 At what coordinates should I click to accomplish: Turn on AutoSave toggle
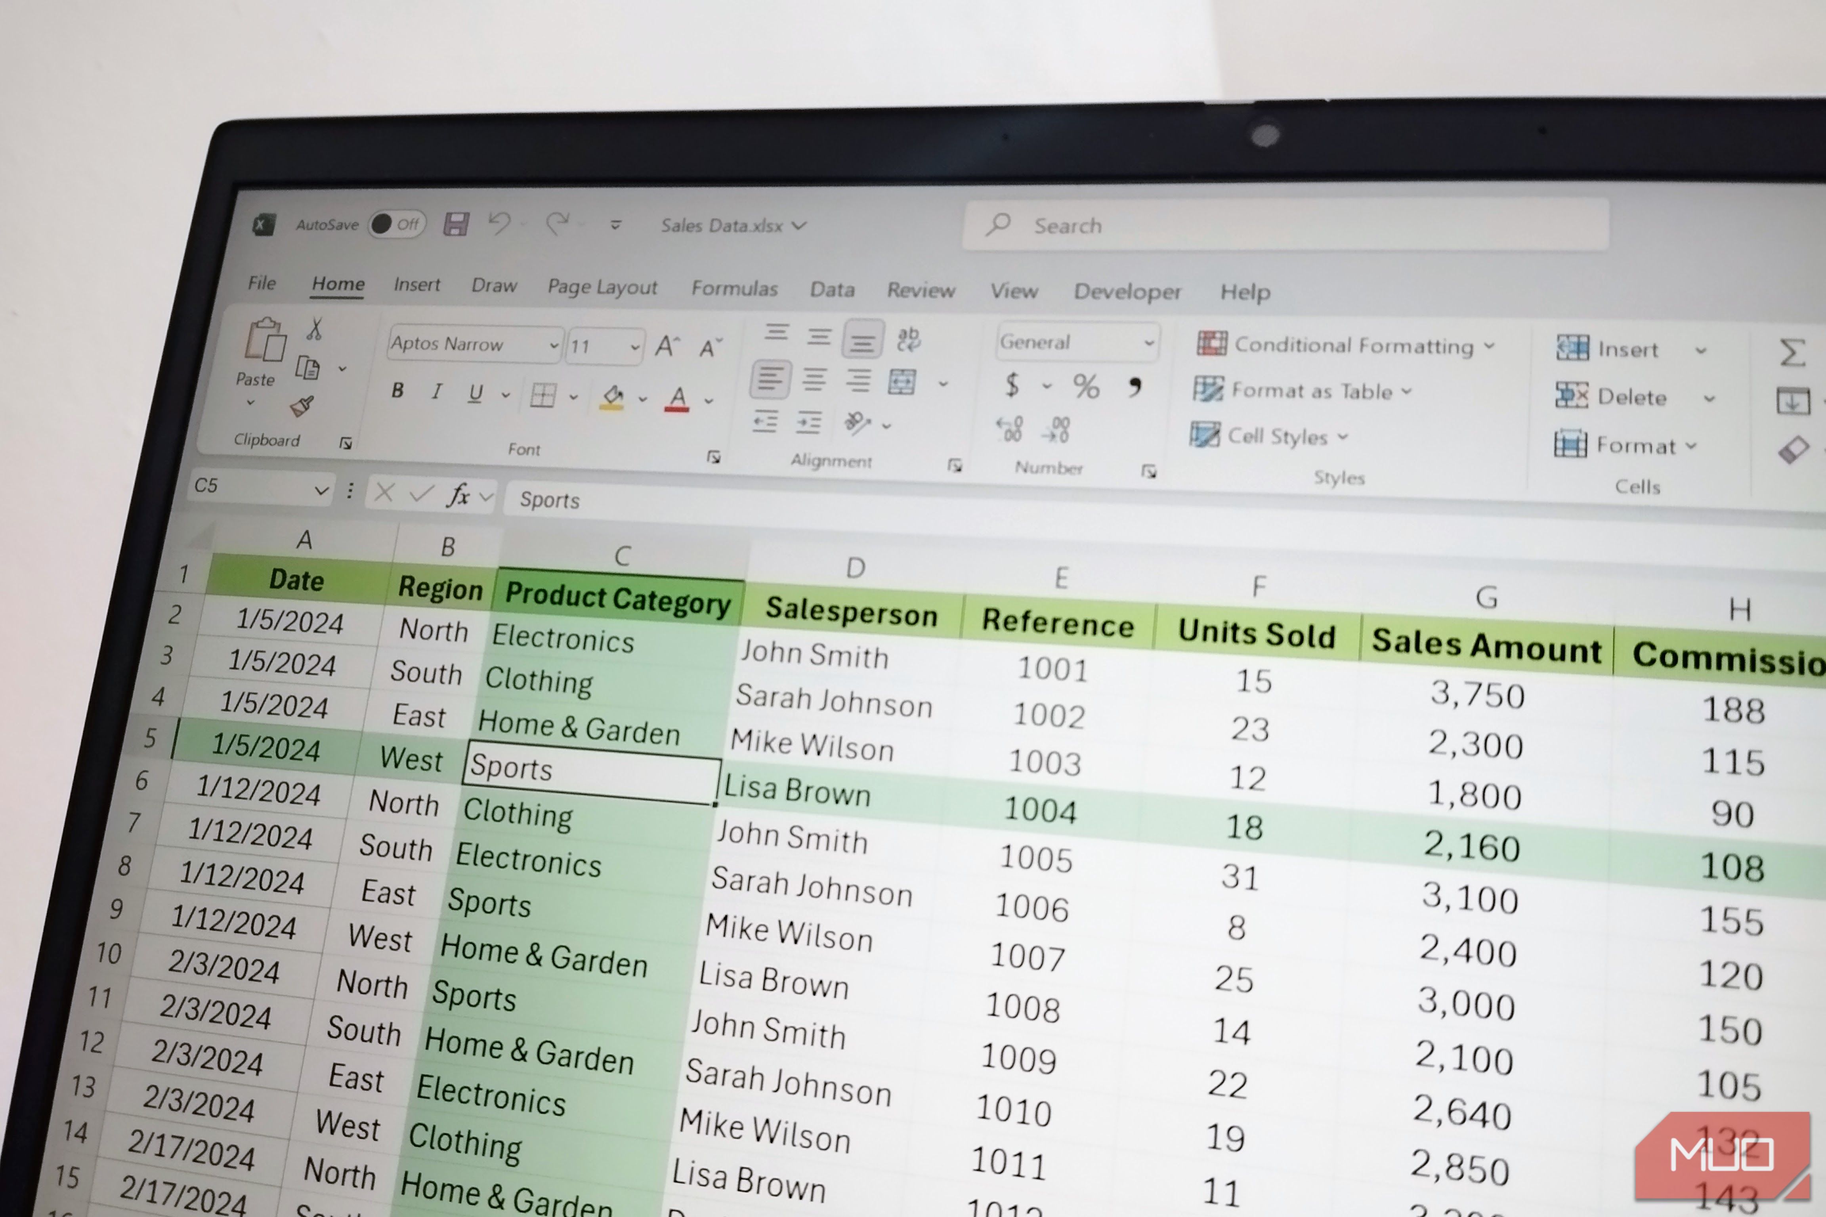click(x=396, y=223)
